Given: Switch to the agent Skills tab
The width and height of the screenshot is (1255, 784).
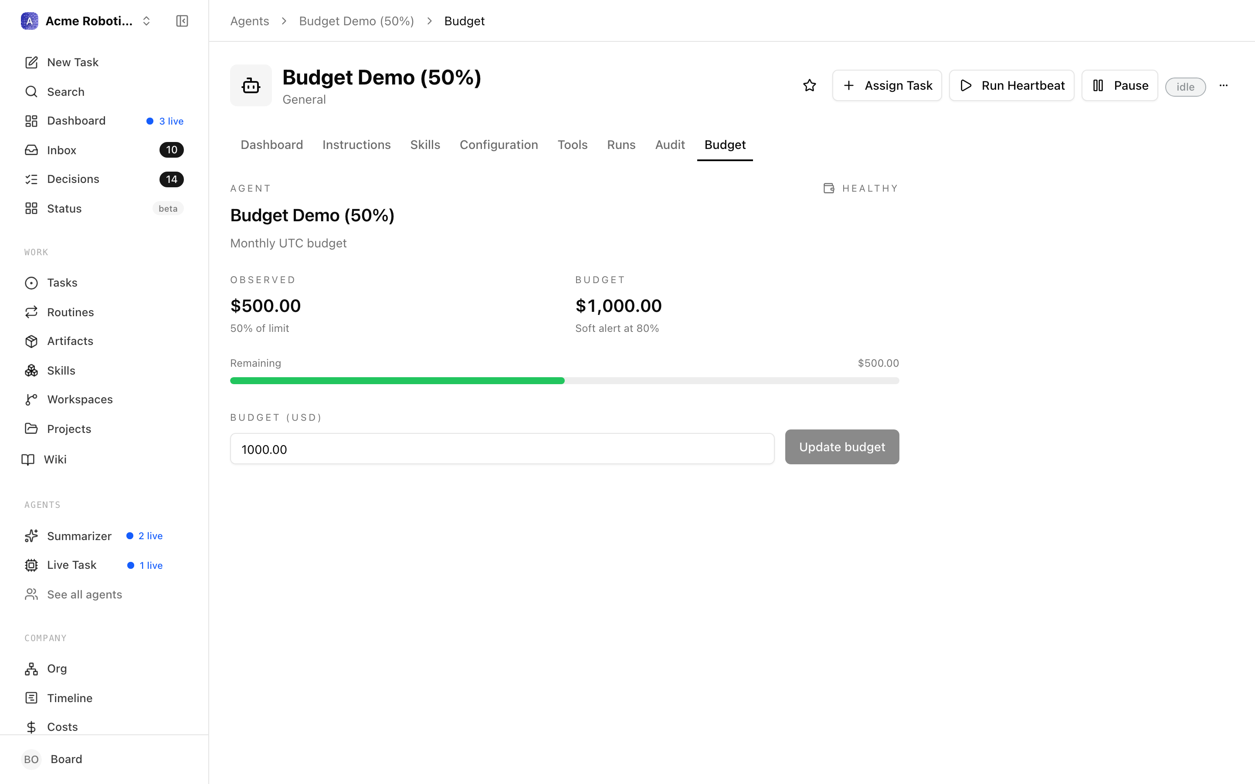Looking at the screenshot, I should tap(425, 145).
